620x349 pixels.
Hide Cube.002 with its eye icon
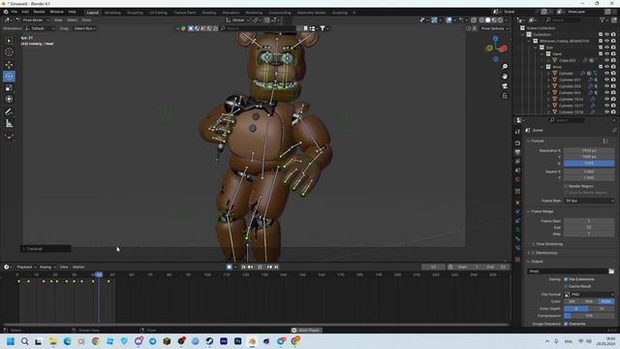pos(607,60)
